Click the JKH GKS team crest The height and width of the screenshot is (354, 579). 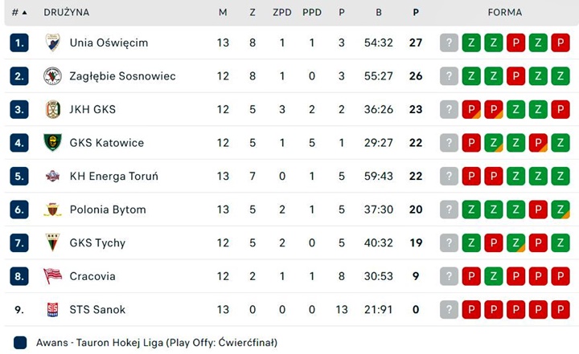[52, 109]
